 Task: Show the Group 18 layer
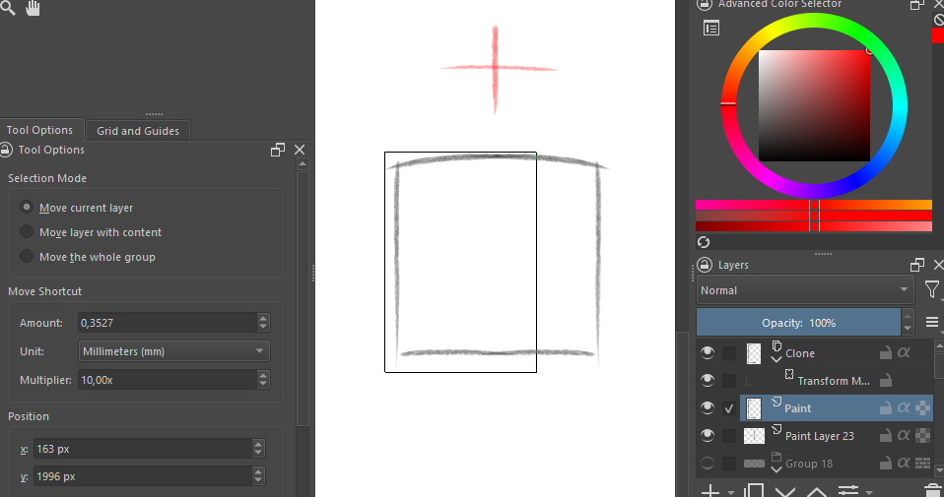pos(708,463)
